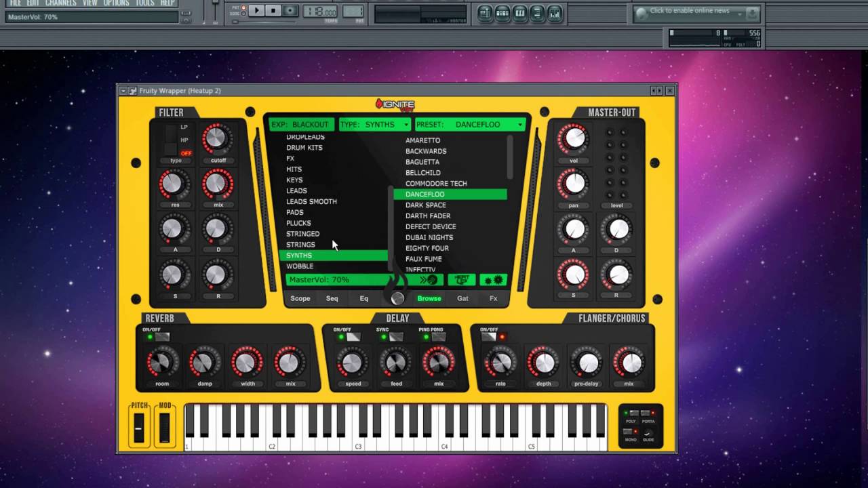Click the filter res knob
868x488 pixels.
click(x=173, y=184)
